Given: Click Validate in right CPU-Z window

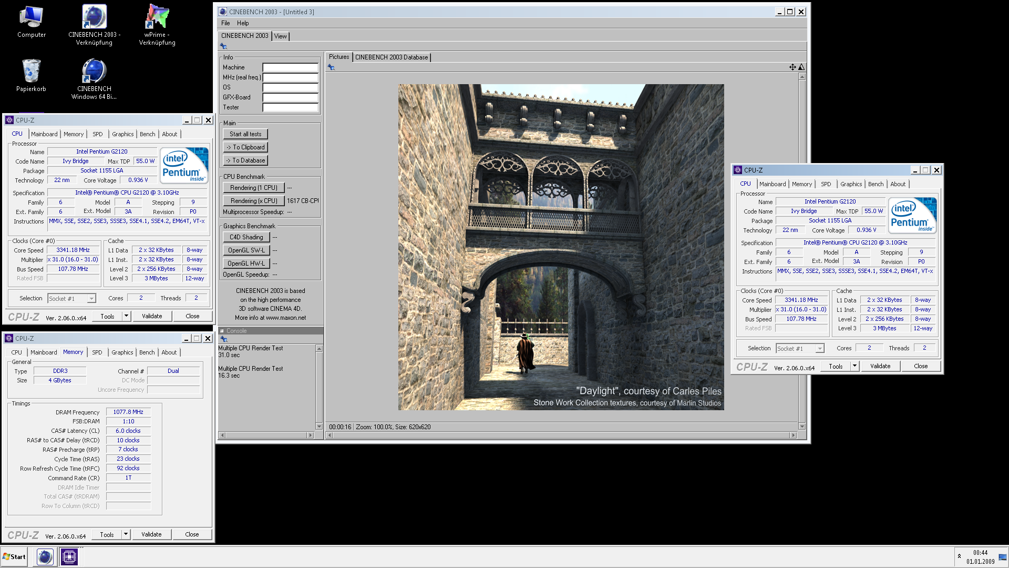Looking at the screenshot, I should [x=880, y=366].
